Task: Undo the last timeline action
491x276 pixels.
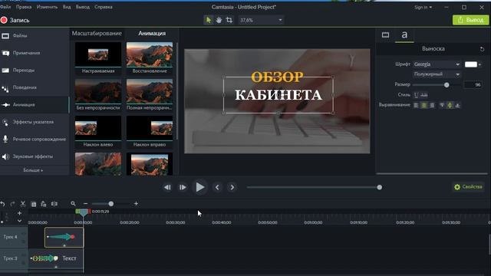Action: point(3,204)
